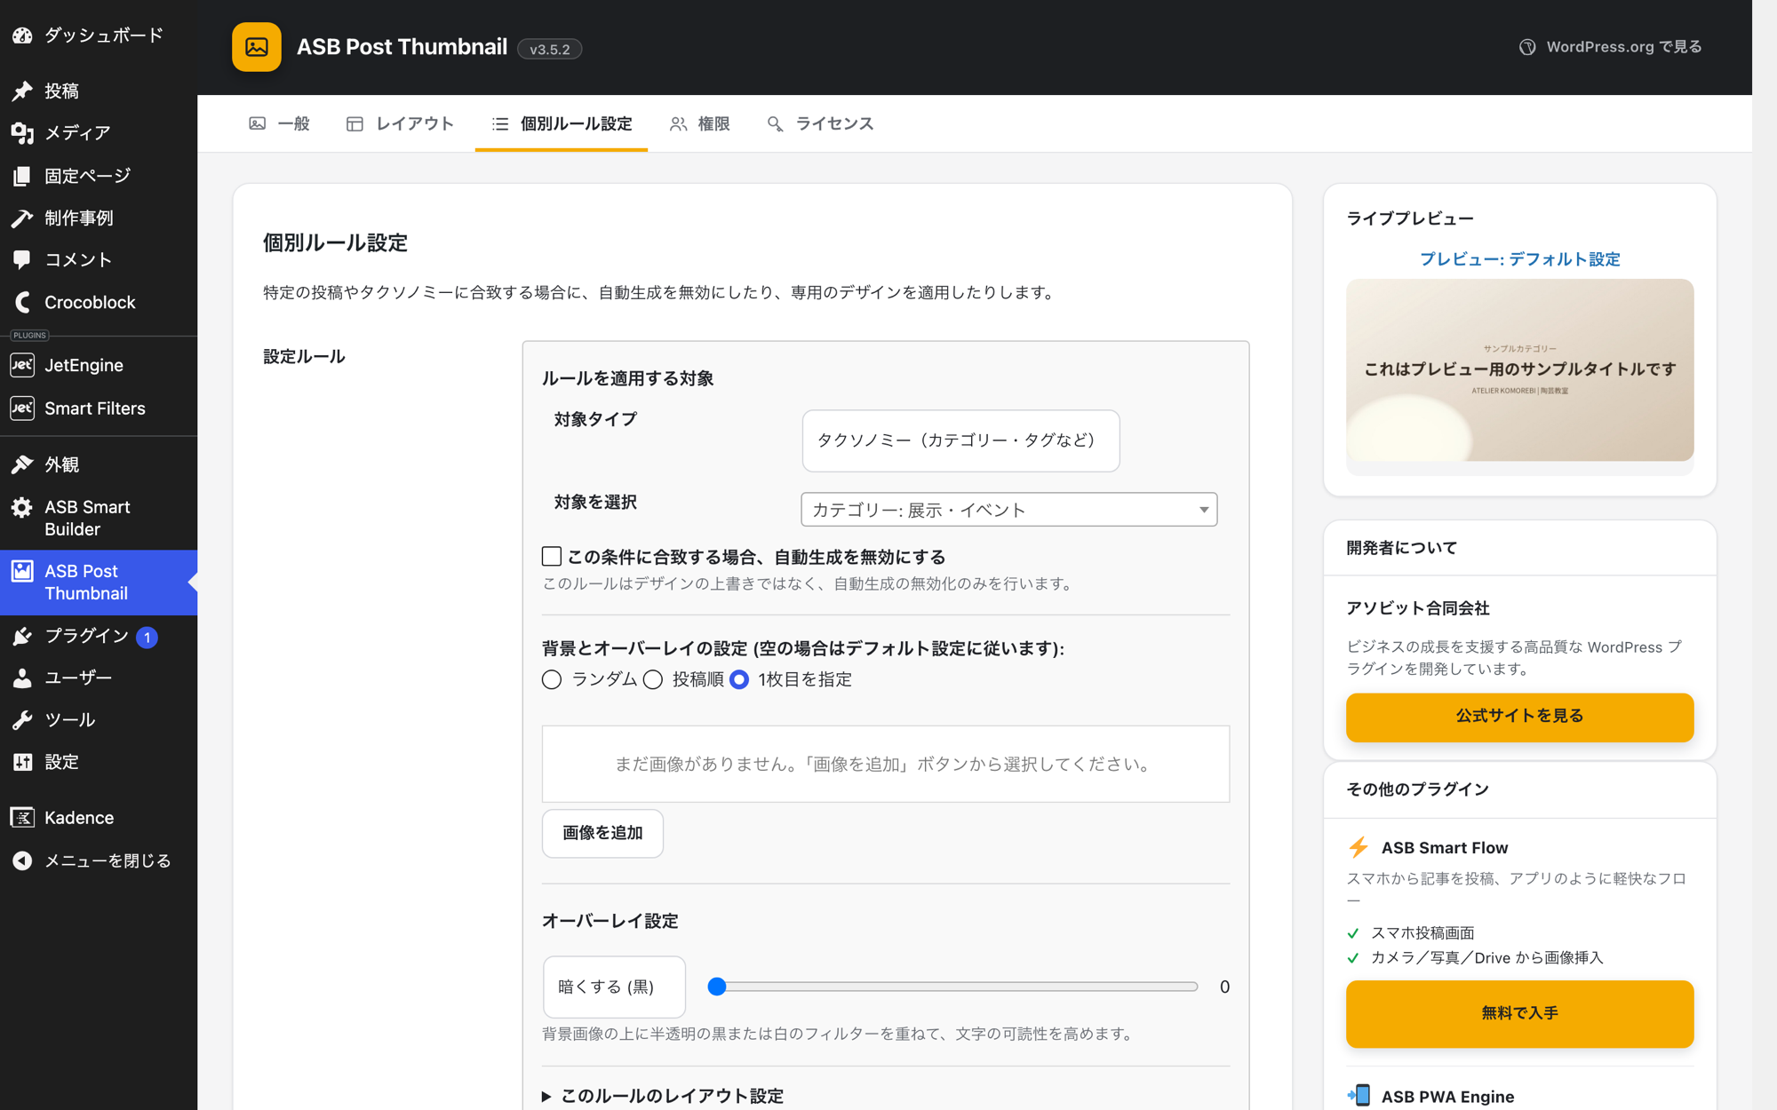Open the プラグイン sidebar menu

pyautogui.click(x=99, y=636)
